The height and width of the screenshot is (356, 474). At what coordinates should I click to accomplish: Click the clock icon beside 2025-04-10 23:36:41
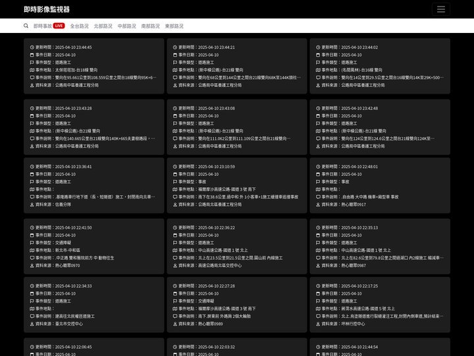click(32, 167)
